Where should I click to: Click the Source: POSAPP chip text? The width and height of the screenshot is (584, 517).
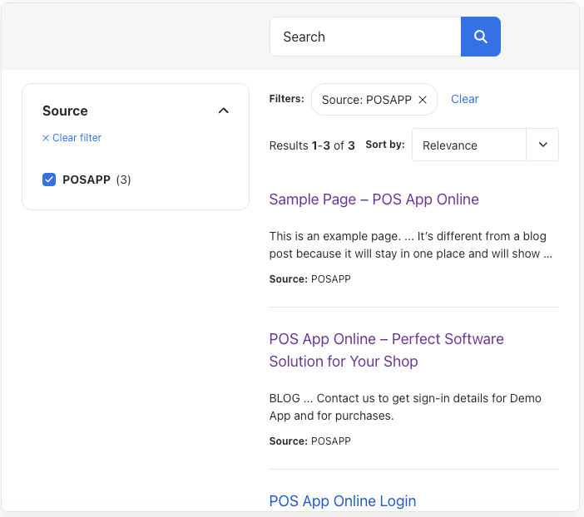point(367,100)
